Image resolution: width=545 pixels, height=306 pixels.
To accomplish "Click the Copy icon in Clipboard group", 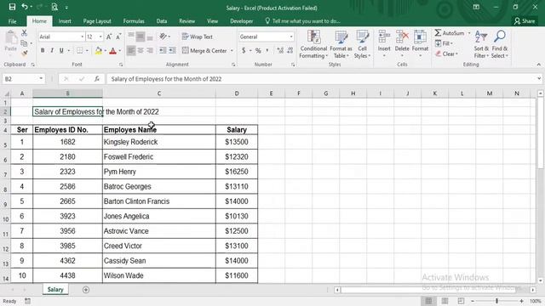I will click(x=24, y=43).
